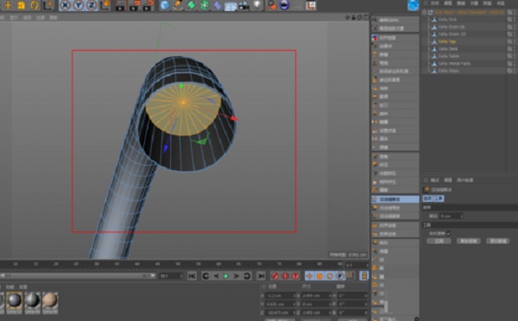
Task: Go to end of timeline
Action: pos(261,276)
